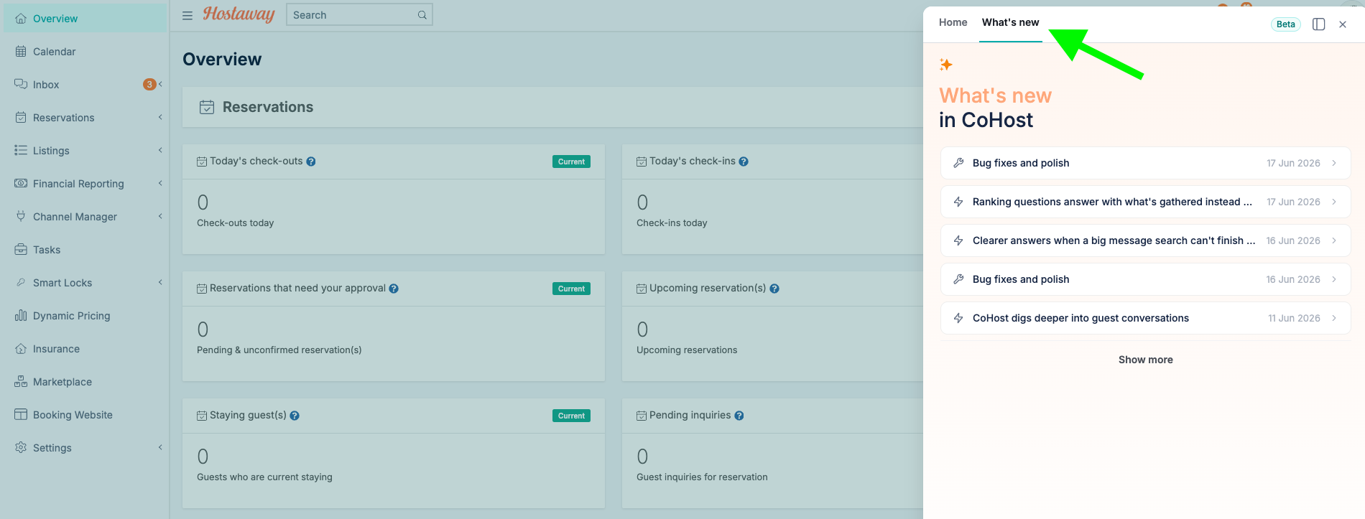
Task: Click chevron on Ranking questions answer row
Action: (x=1334, y=202)
